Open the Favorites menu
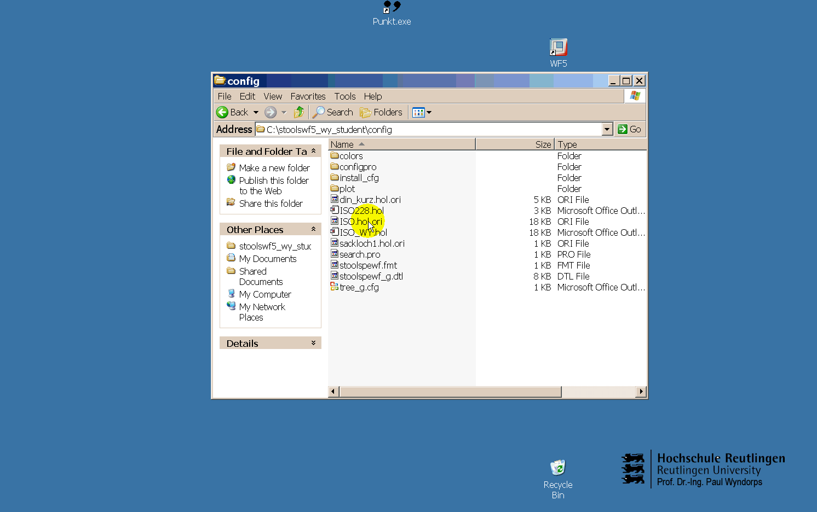 [308, 96]
